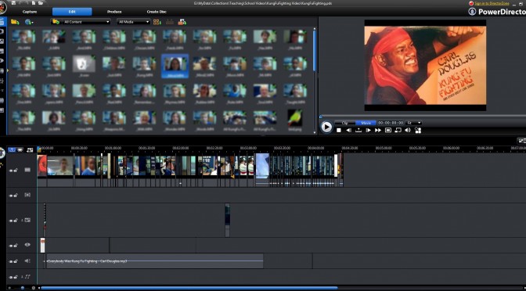526x291 pixels.
Task: Click the import media folder icon
Action: [15, 22]
